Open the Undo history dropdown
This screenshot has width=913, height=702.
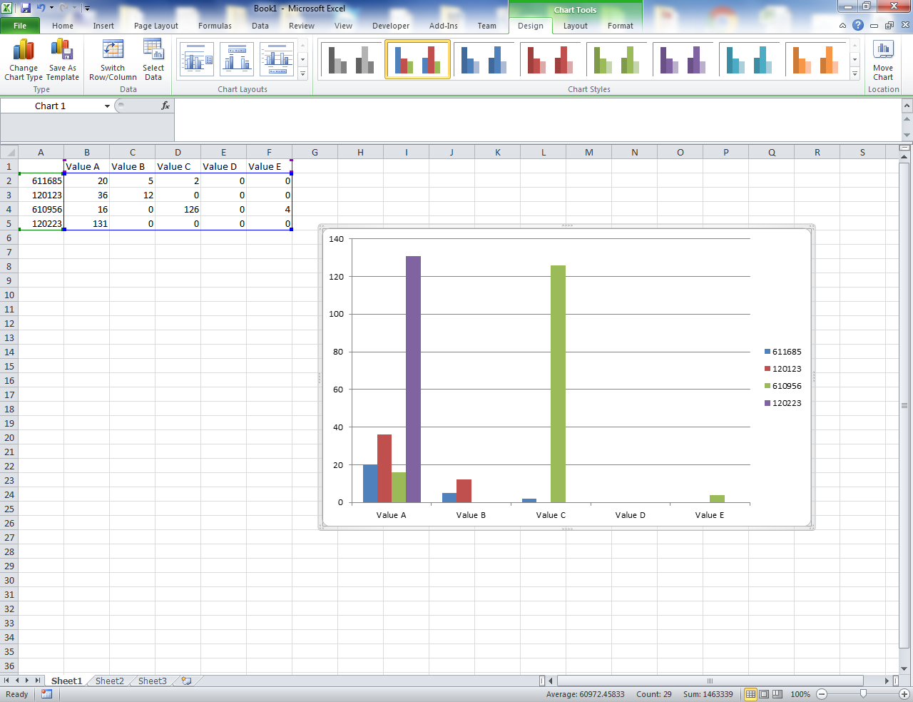tap(51, 8)
